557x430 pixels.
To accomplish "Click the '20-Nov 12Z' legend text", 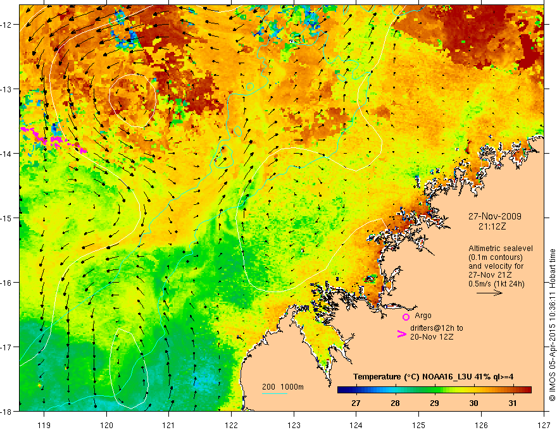I will coord(432,337).
